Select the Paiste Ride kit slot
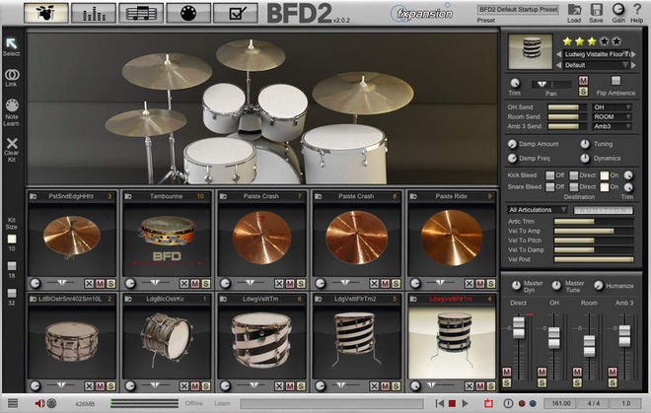The width and height of the screenshot is (651, 413). [452, 238]
